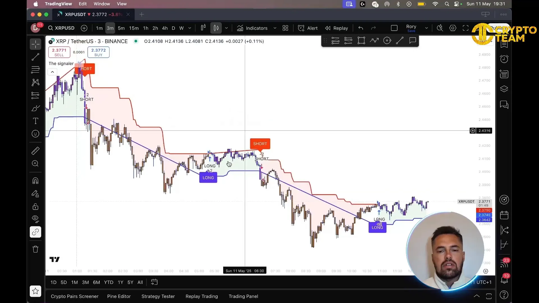
Task: Open the macOS Spotlight search
Action: point(447,4)
